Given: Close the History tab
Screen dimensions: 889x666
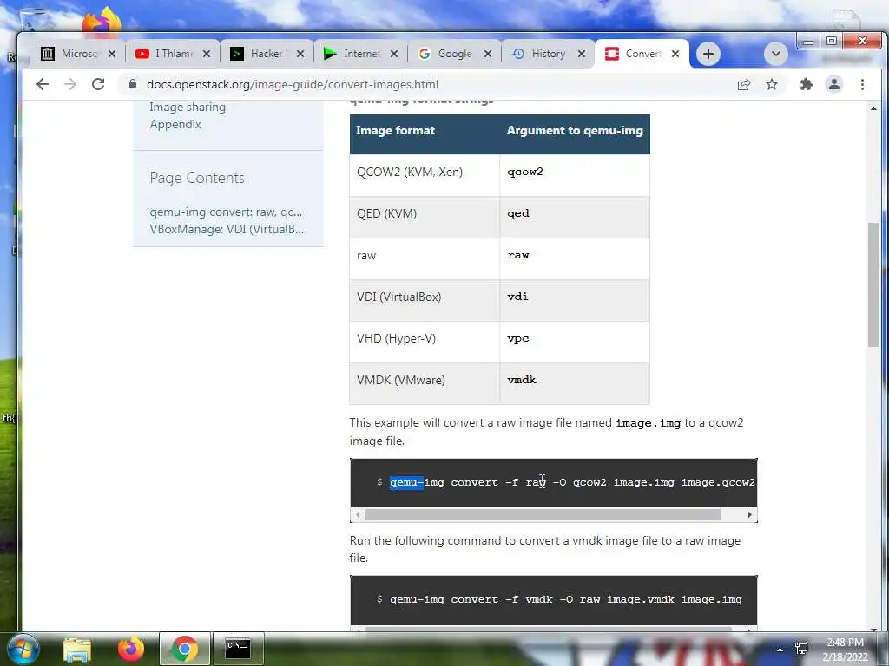Looking at the screenshot, I should [582, 54].
